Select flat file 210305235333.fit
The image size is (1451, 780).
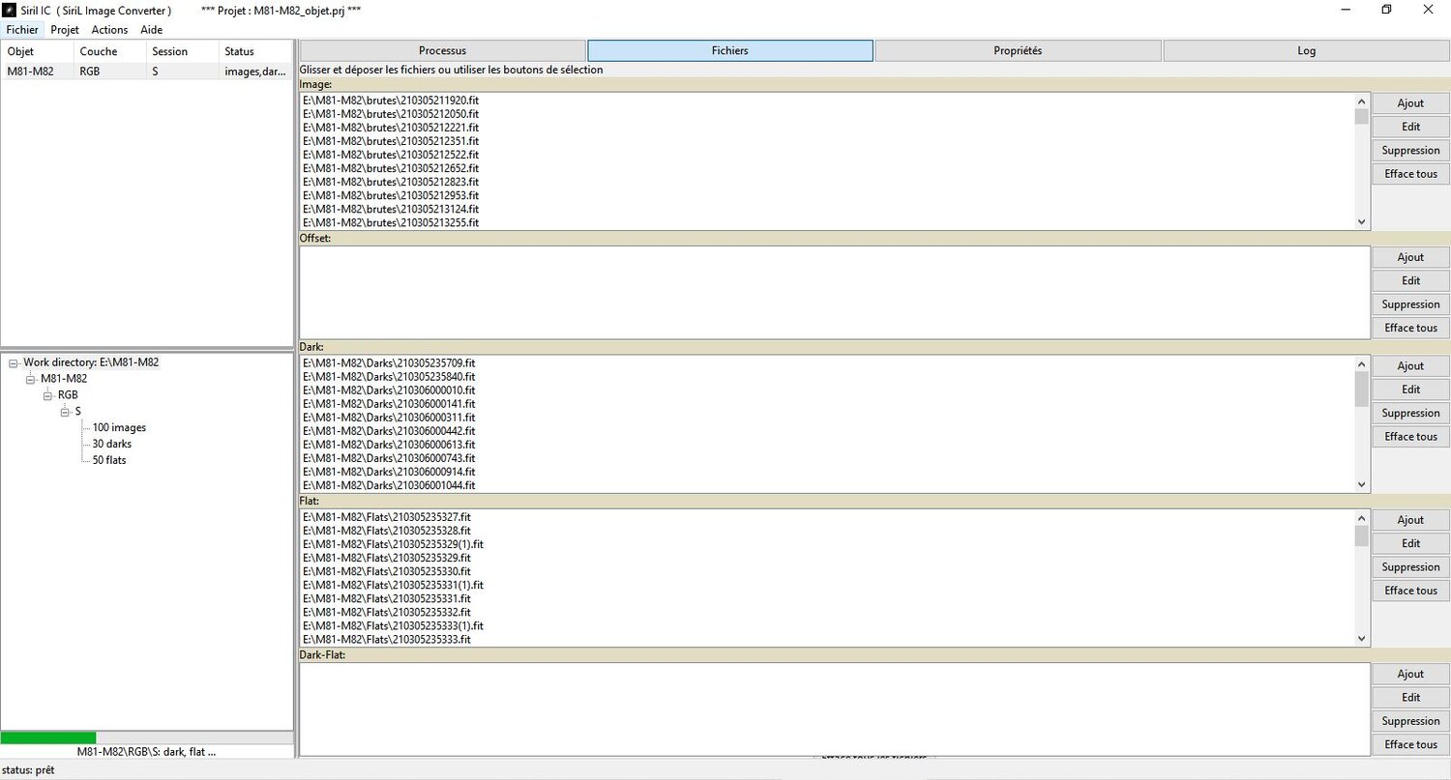387,639
